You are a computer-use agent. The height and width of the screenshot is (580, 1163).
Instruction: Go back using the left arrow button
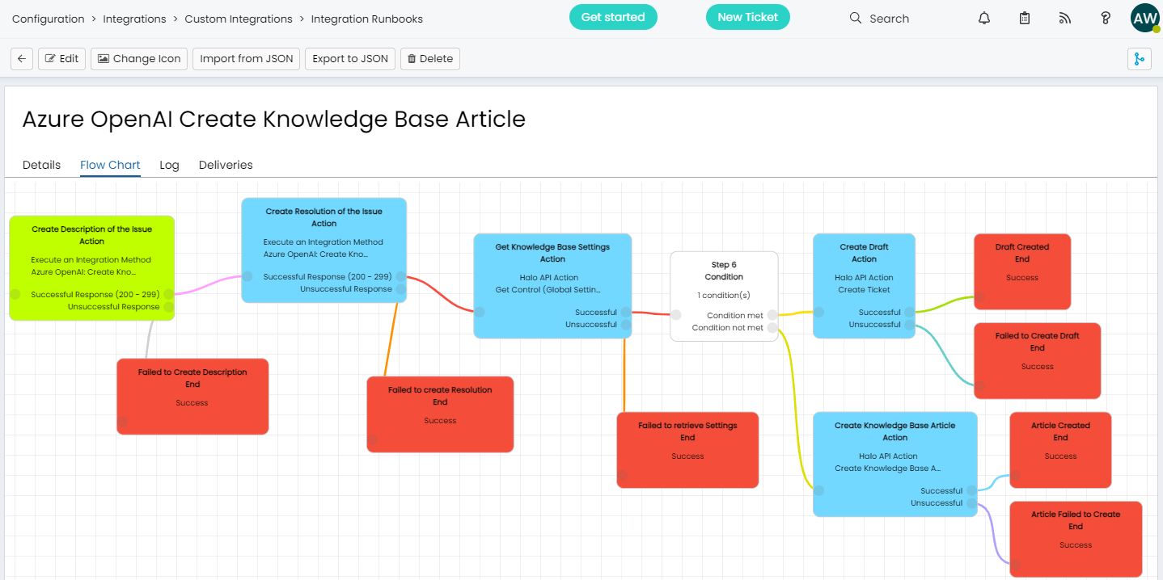[22, 59]
